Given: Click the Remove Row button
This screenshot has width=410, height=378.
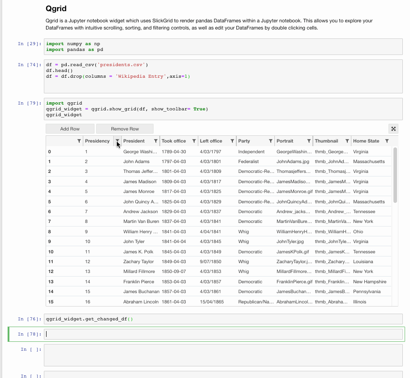Looking at the screenshot, I should click(x=124, y=128).
